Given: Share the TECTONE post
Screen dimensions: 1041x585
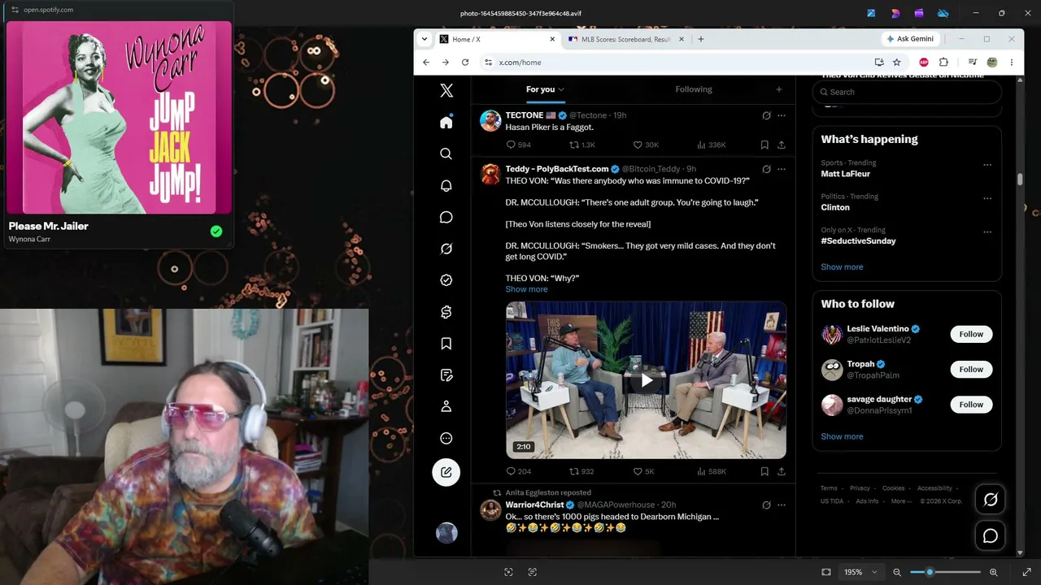Looking at the screenshot, I should [x=781, y=145].
